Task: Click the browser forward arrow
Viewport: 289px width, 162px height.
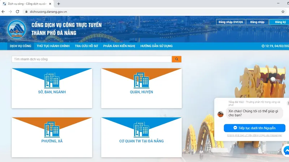Action: click(10, 12)
